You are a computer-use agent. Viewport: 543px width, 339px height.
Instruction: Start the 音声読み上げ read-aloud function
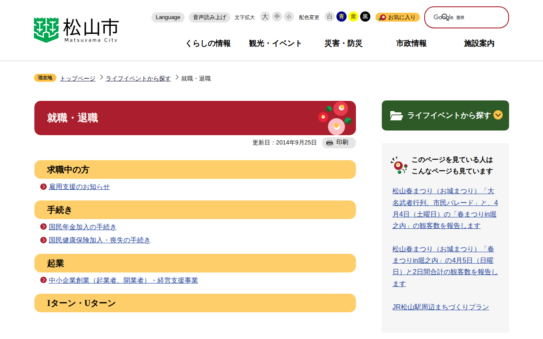pyautogui.click(x=210, y=17)
